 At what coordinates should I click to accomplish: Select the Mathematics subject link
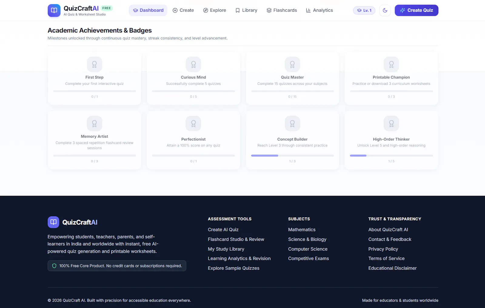pyautogui.click(x=302, y=230)
